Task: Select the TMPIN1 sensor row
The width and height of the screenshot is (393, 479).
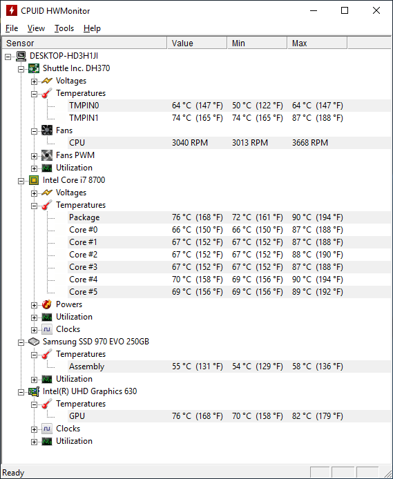Action: [229, 118]
